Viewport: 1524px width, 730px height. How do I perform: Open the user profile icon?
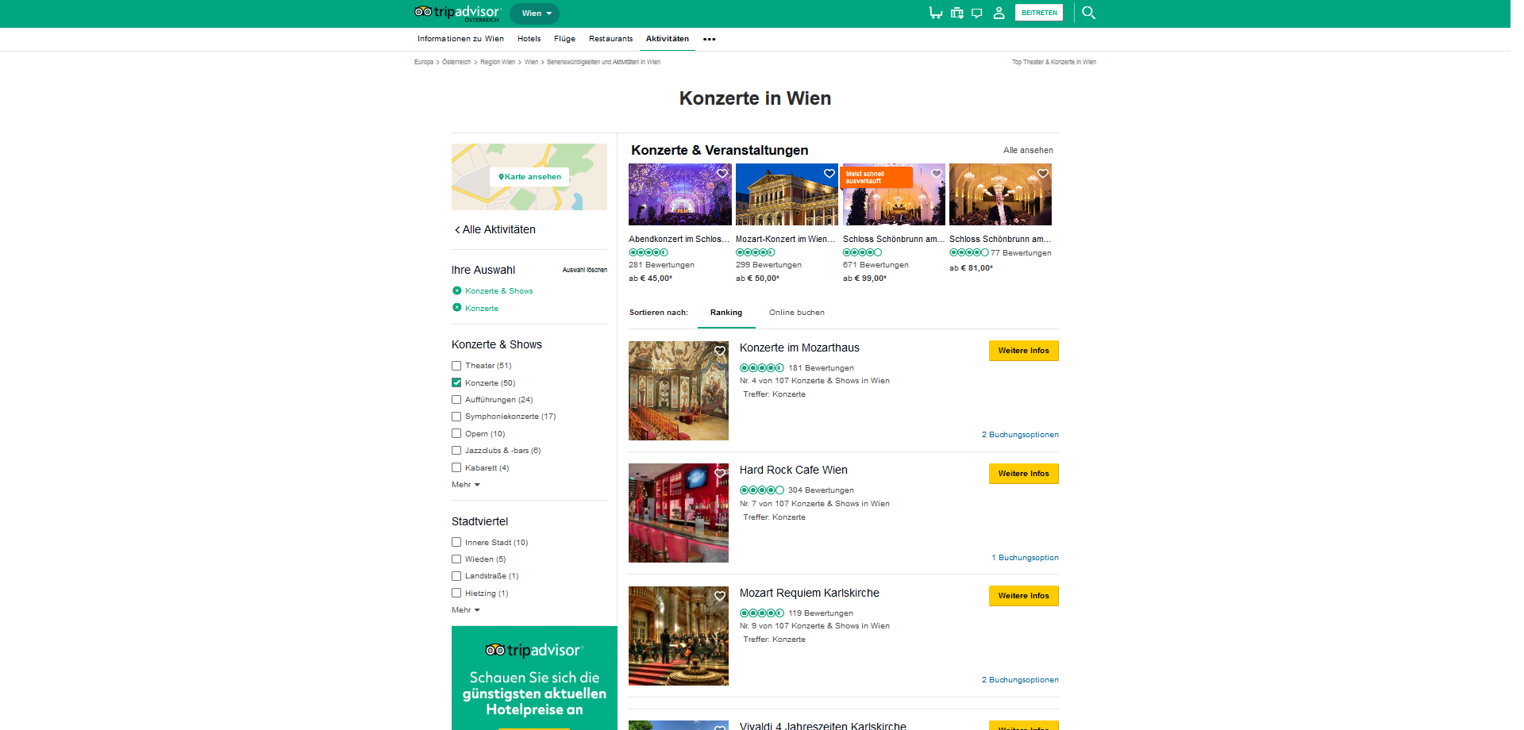[999, 13]
